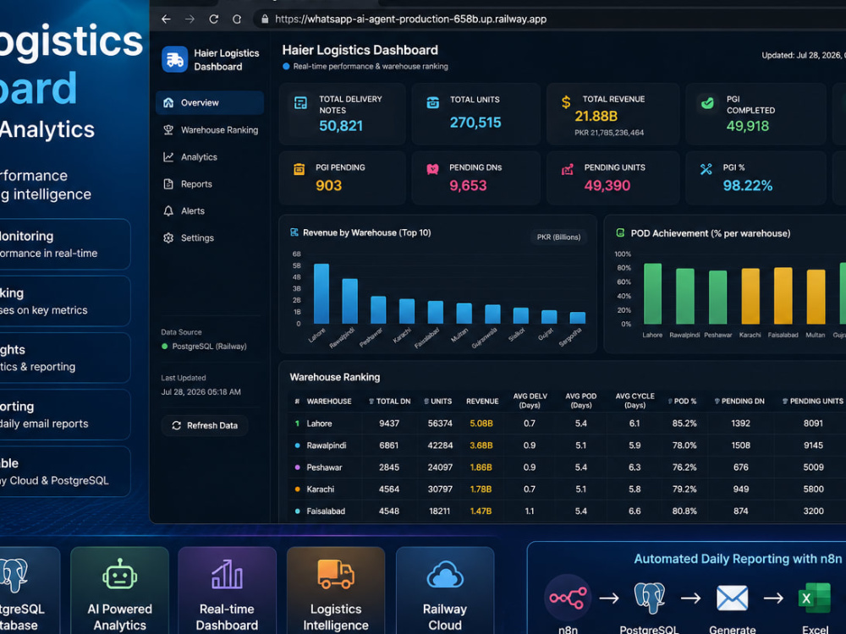Click the Karachi bar in POD chart
The height and width of the screenshot is (634, 846).
[x=750, y=297]
